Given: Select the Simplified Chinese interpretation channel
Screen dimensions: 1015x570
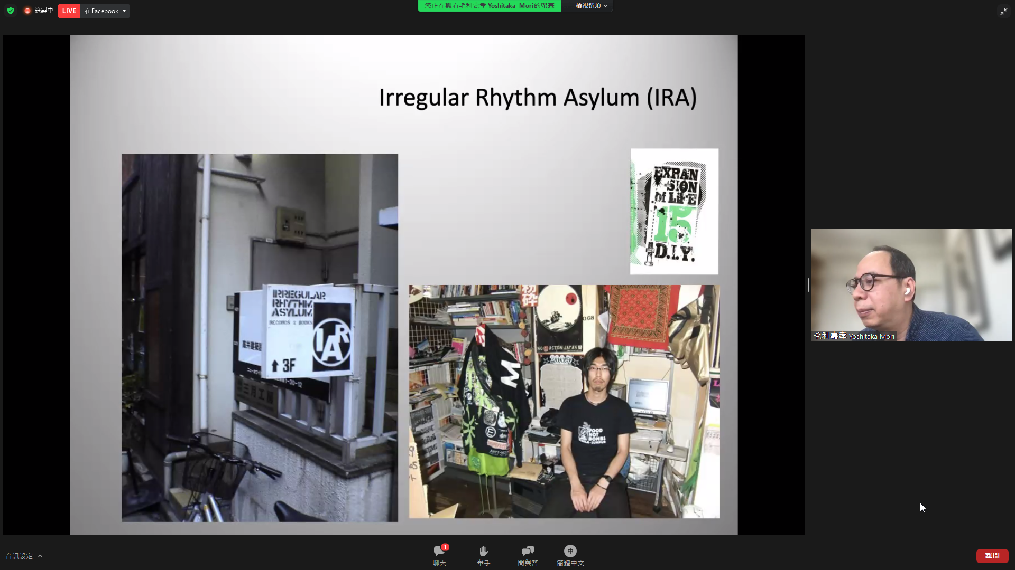Looking at the screenshot, I should pos(570,556).
